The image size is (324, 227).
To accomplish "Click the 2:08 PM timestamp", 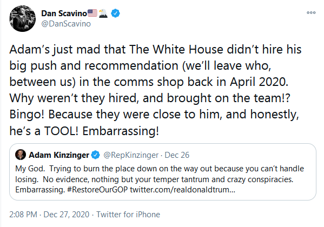I will [23, 215].
